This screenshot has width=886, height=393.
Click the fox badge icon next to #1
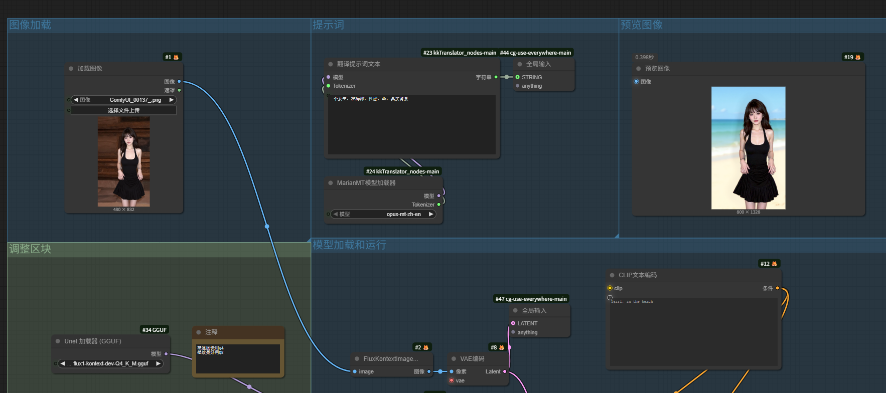point(176,57)
